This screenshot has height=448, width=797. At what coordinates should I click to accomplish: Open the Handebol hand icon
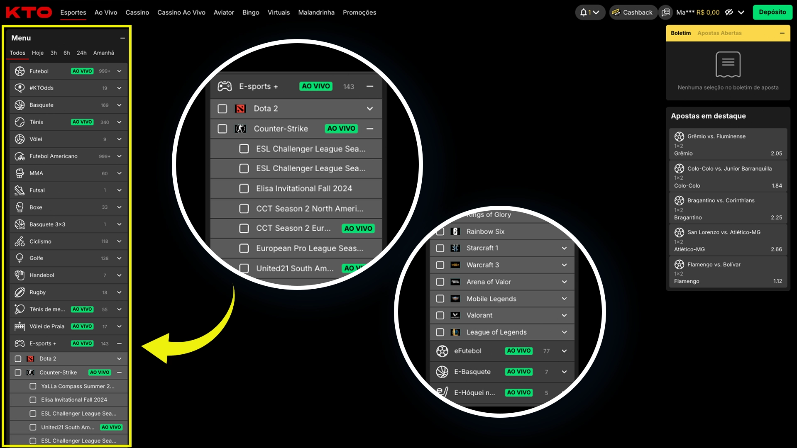(20, 275)
